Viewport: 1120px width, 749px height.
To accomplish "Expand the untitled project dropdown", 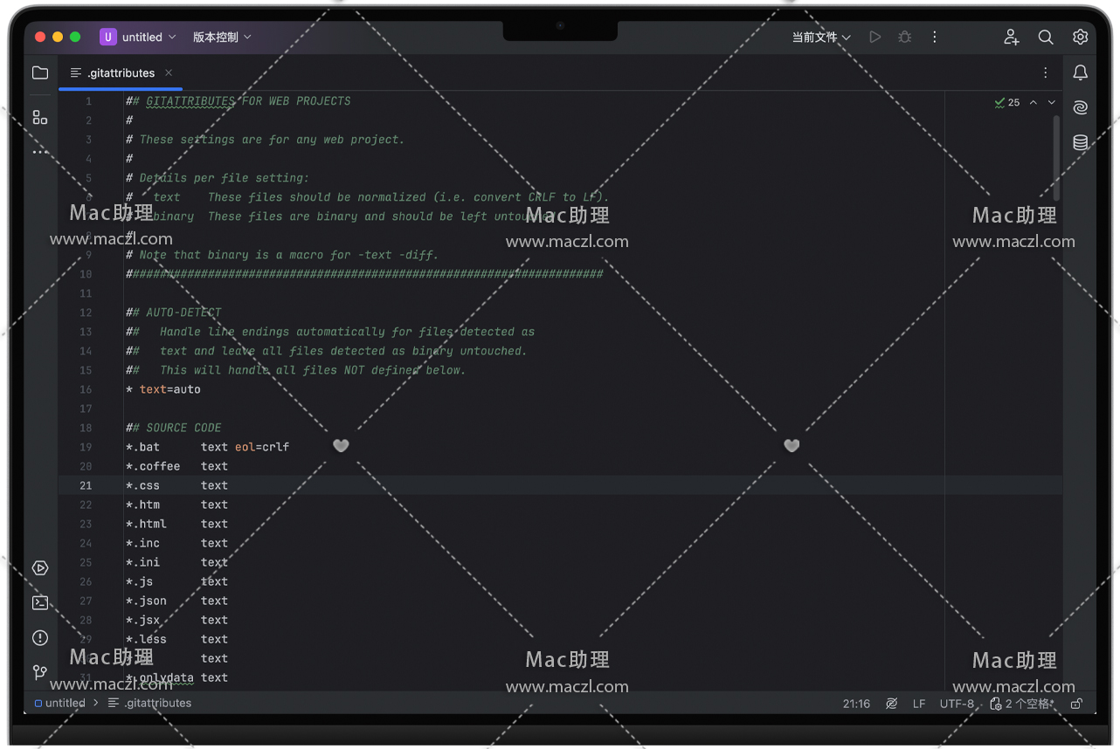I will 139,37.
